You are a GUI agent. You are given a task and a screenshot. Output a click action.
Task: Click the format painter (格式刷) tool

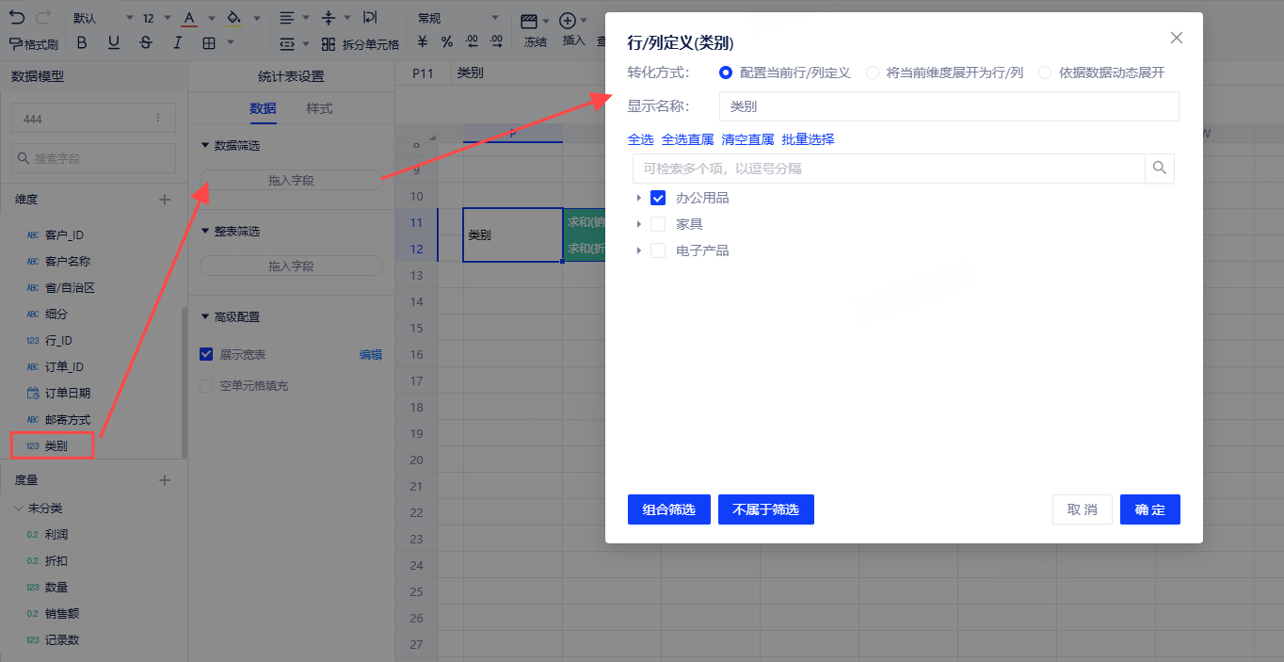[34, 43]
